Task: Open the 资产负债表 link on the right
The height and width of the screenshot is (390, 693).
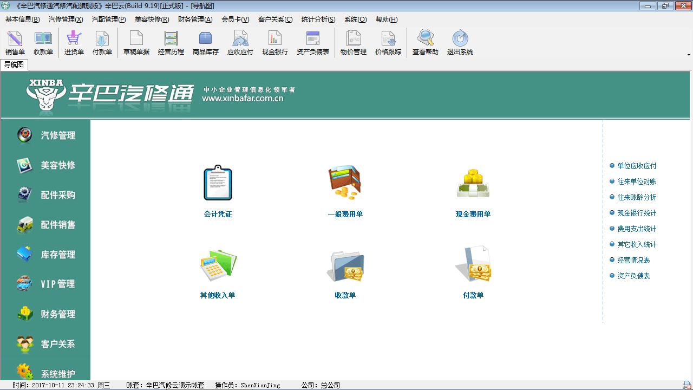Action: click(x=633, y=276)
